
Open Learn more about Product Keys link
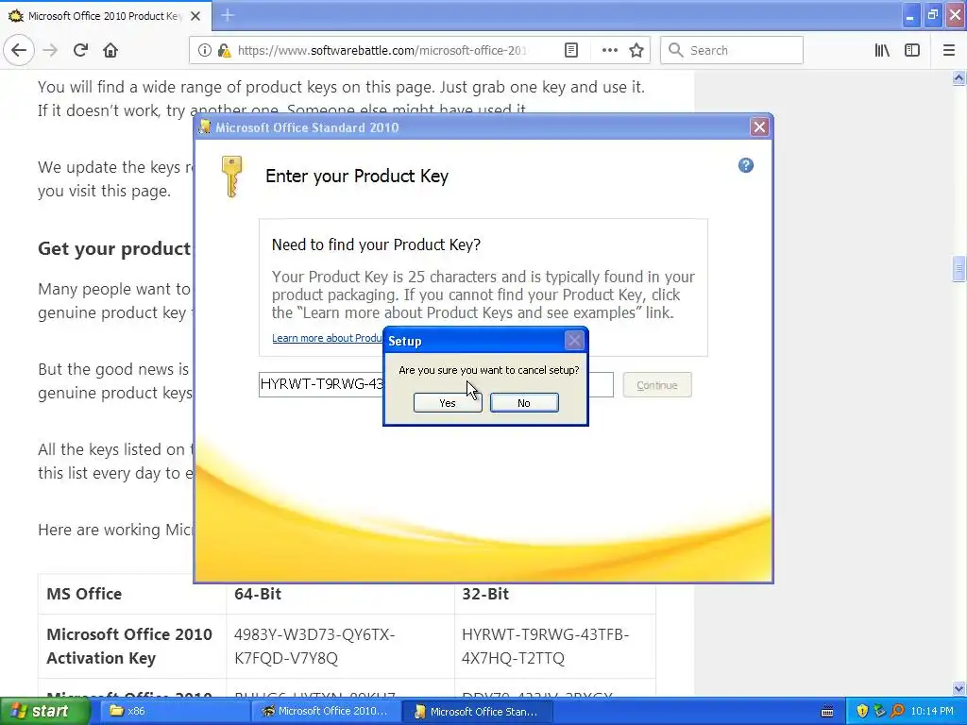(328, 338)
